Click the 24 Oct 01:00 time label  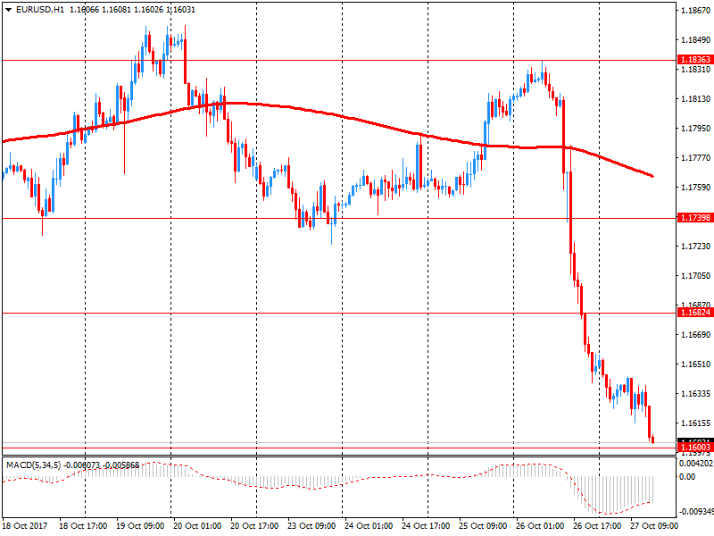click(369, 526)
